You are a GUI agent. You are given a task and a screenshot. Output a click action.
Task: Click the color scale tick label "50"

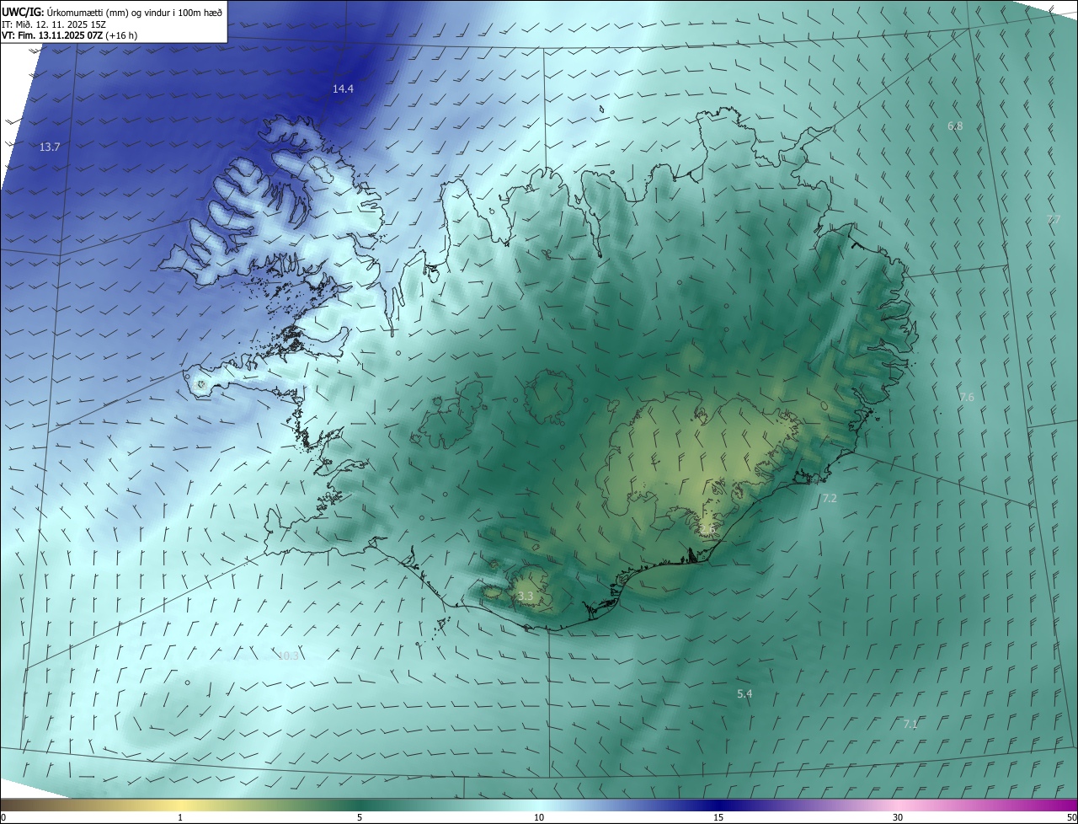pyautogui.click(x=1071, y=817)
